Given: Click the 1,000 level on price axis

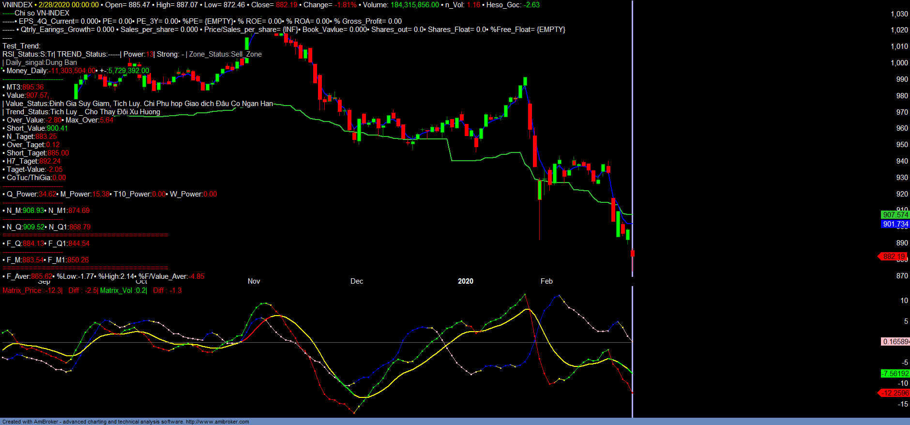Looking at the screenshot, I should pyautogui.click(x=899, y=63).
